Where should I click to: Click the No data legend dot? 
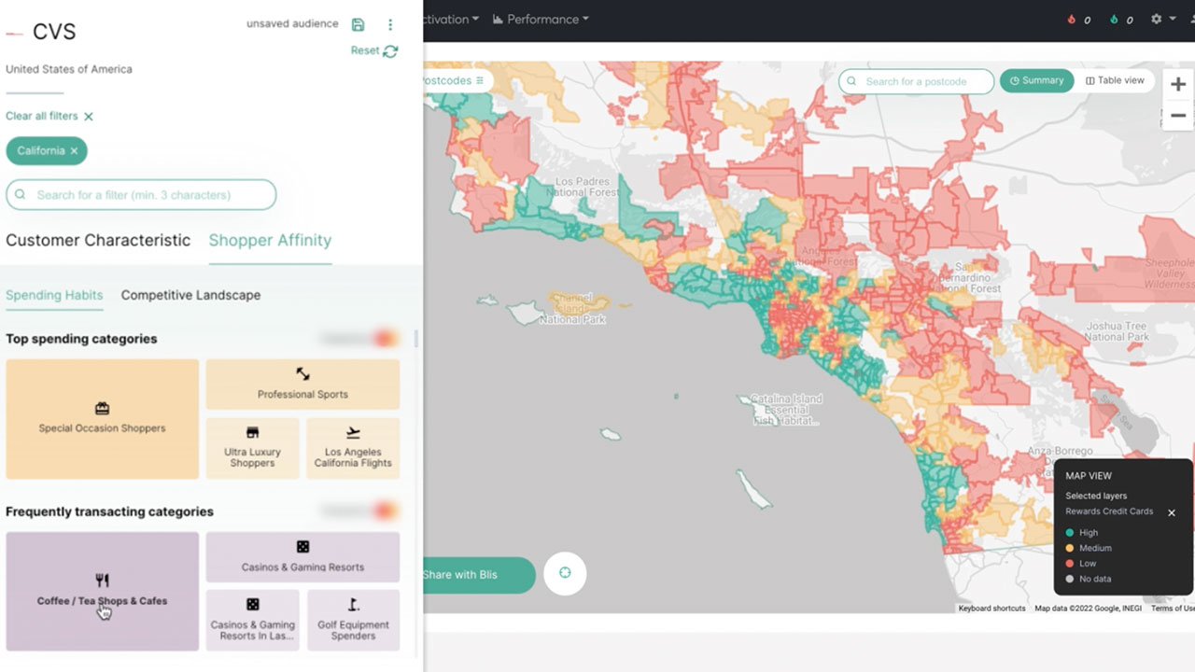(1070, 579)
